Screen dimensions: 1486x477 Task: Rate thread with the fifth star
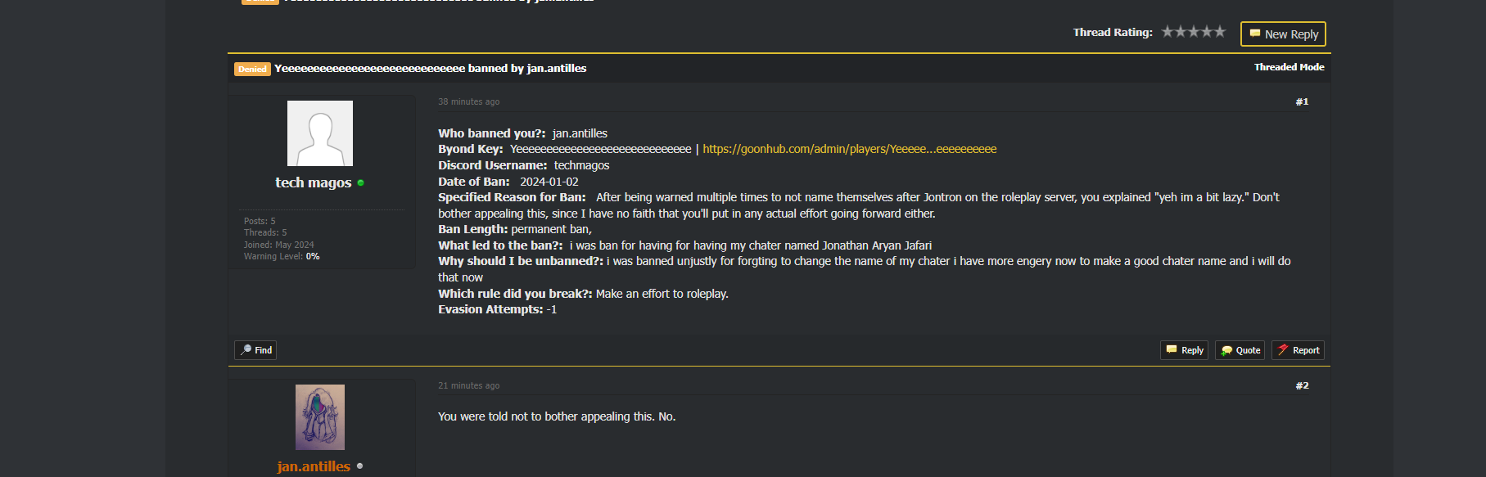(x=1220, y=32)
